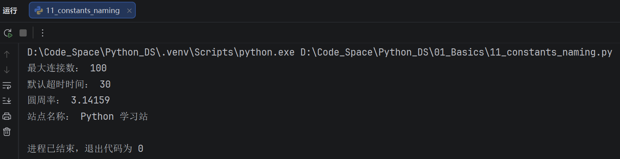620x159 pixels.
Task: Clear all console output with trash icon
Action: pos(7,131)
